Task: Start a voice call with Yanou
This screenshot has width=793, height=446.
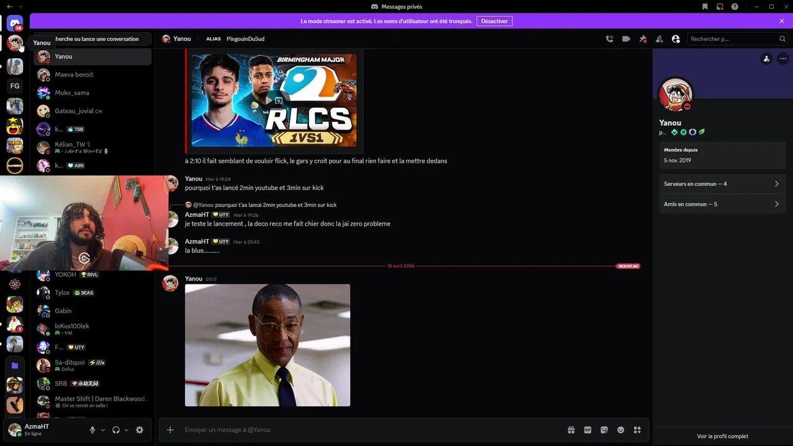Action: (610, 39)
